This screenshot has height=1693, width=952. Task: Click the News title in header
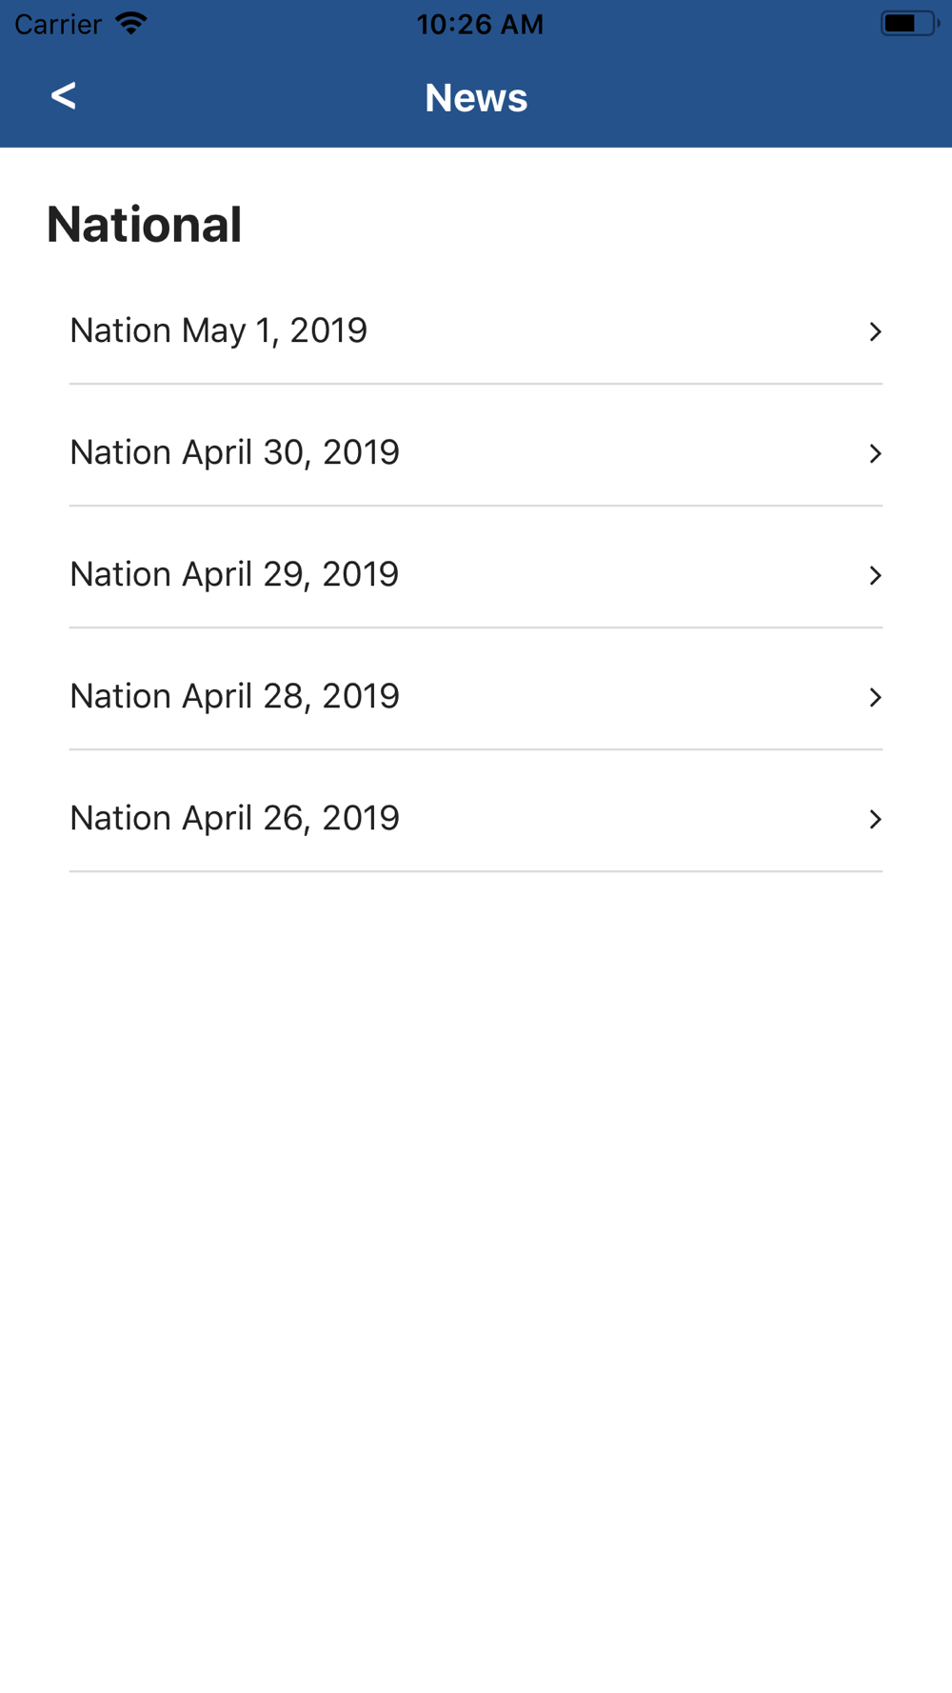click(476, 97)
